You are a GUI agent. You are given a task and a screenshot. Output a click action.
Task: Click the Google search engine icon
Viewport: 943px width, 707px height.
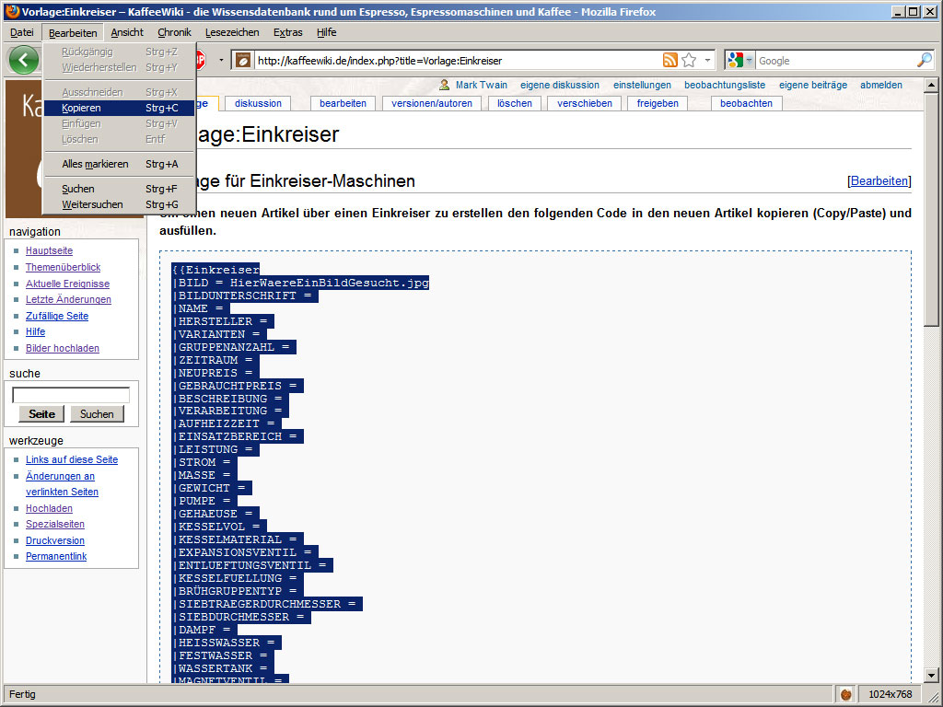click(735, 61)
